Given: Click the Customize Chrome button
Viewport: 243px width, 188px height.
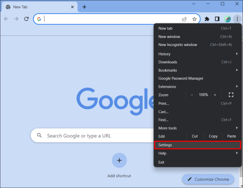Looking at the screenshot, I should (208, 179).
